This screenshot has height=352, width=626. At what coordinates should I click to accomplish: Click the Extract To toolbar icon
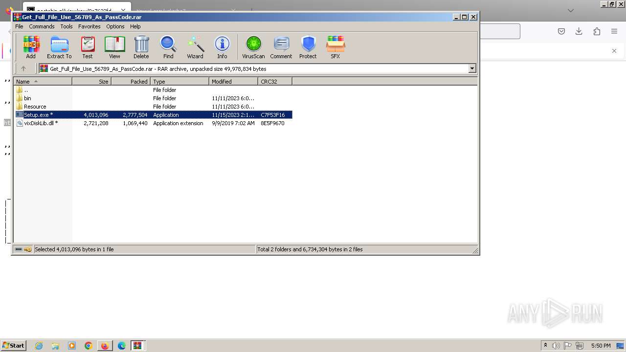click(x=59, y=47)
